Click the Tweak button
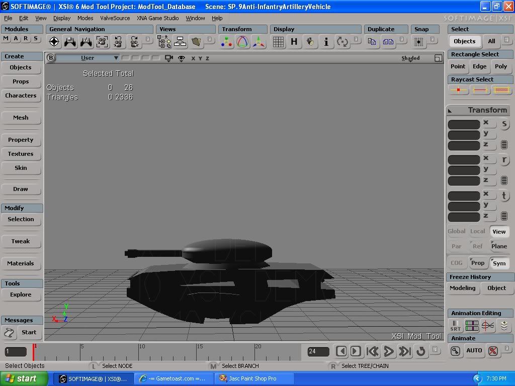 21,242
